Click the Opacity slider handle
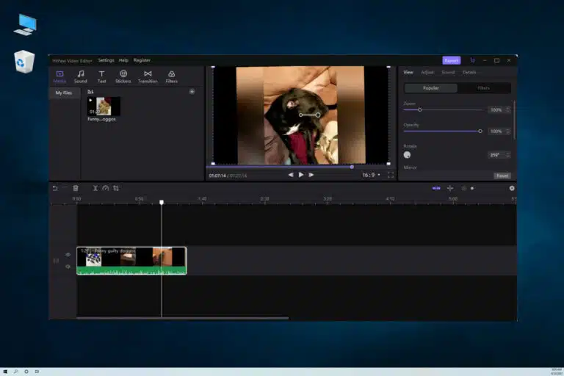564x376 pixels. click(480, 131)
